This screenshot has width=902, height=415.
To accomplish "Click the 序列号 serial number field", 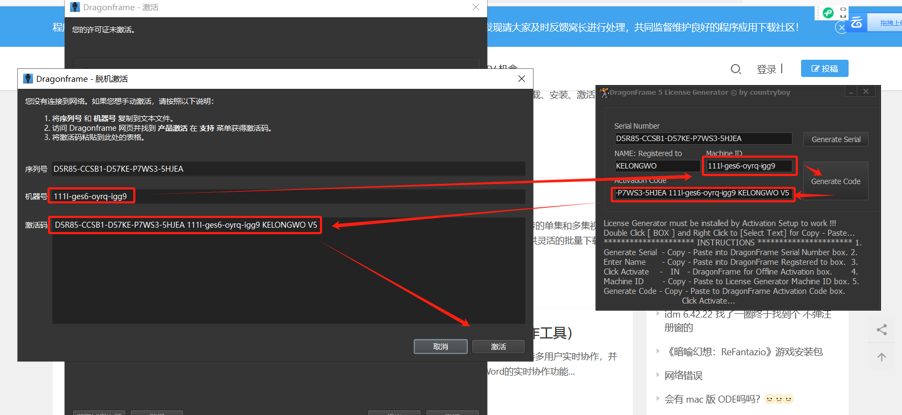I will (289, 169).
